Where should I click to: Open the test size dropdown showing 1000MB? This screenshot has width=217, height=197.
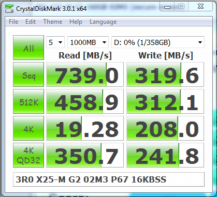click(x=88, y=42)
